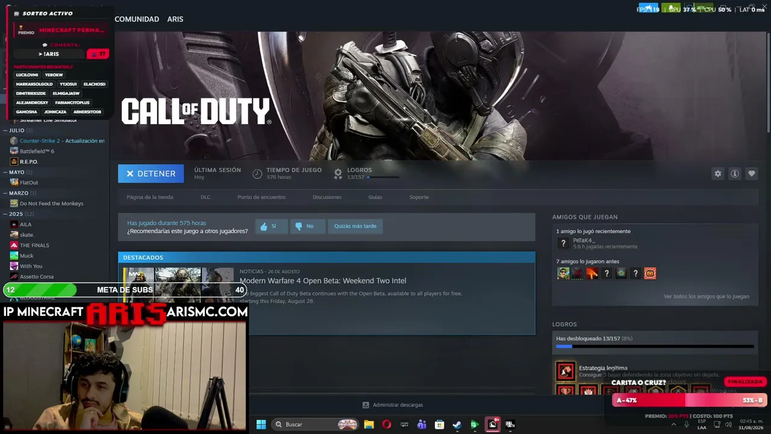Open Microsoft Store from the taskbar

[439, 424]
